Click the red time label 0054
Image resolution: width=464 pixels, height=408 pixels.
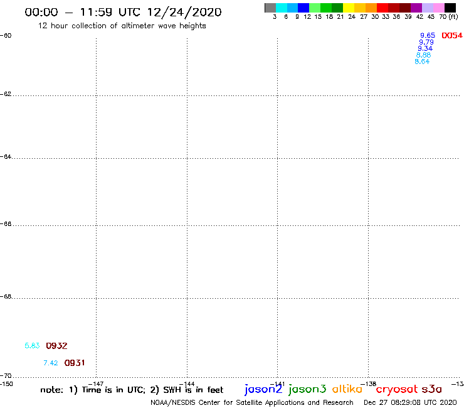pos(452,36)
